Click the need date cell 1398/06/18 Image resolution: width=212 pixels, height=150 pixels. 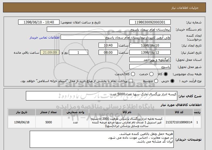(x=22, y=122)
